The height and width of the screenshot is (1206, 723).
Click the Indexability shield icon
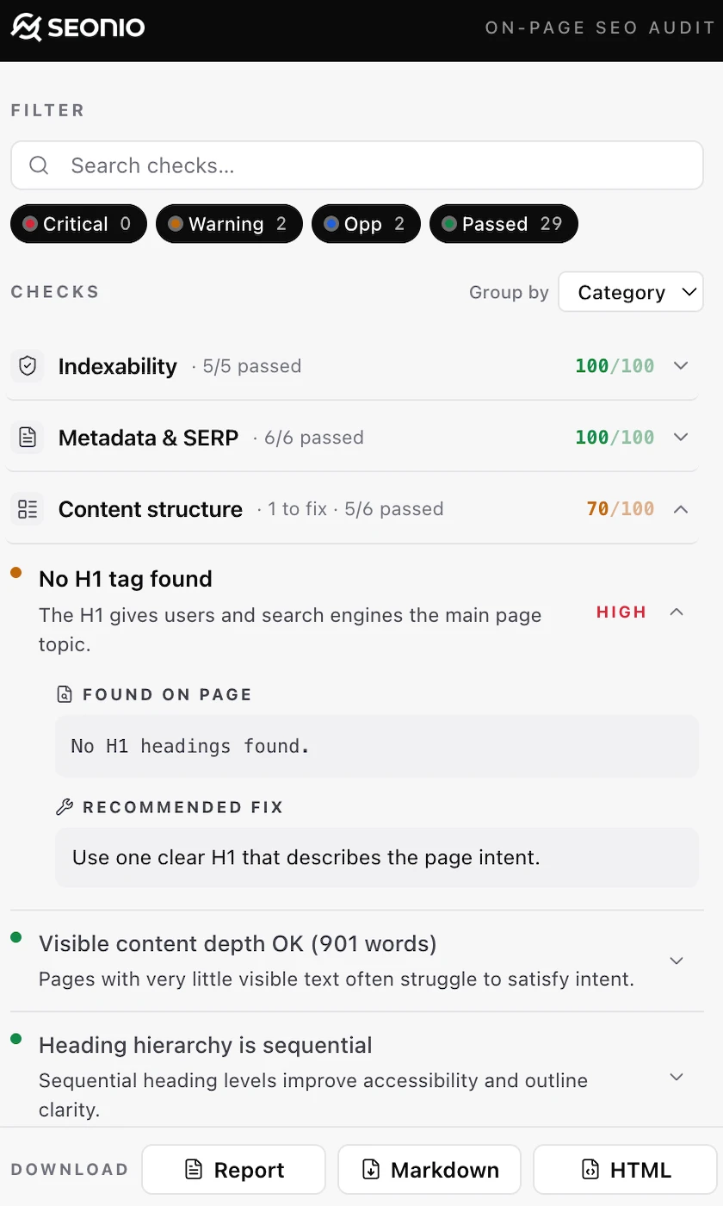28,366
